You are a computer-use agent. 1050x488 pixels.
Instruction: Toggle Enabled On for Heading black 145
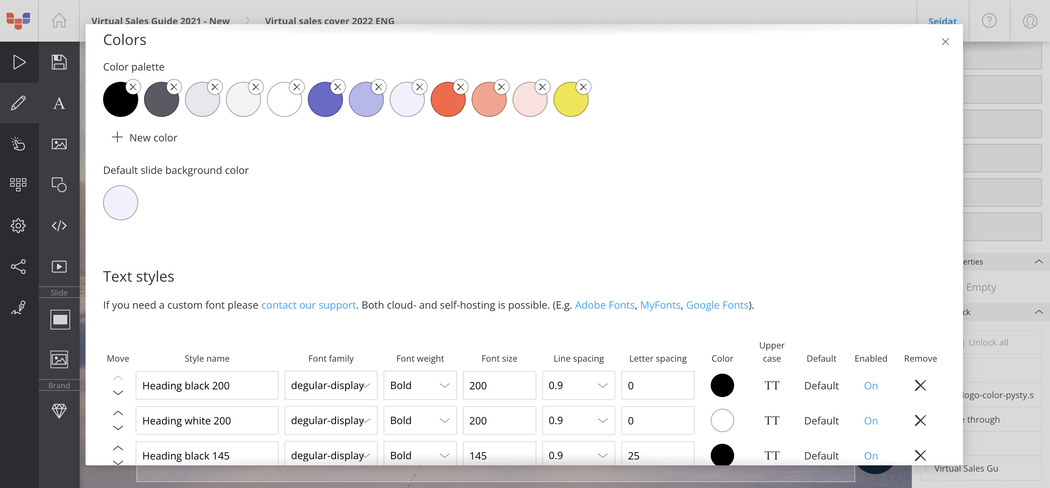[871, 455]
